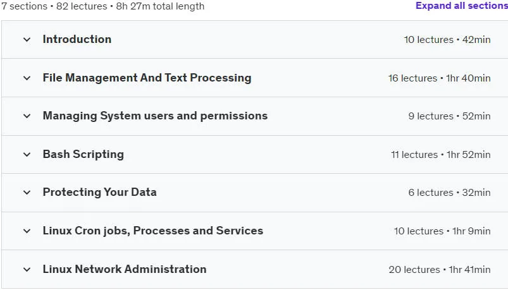Image resolution: width=508 pixels, height=290 pixels.
Task: Open Protecting Your Data section title
Action: coord(100,192)
